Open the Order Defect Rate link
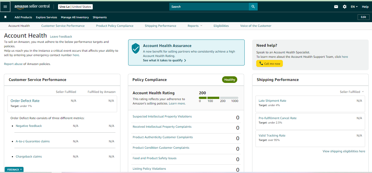372x173 pixels. pos(25,101)
